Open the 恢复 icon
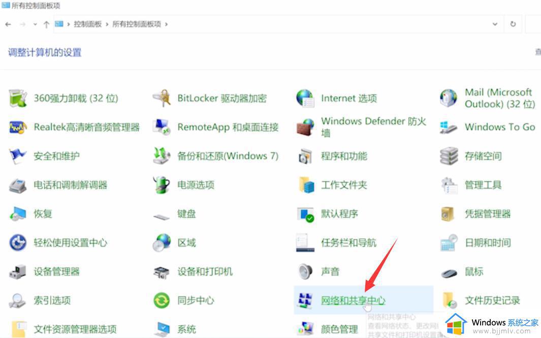Viewport: 541px width, 338px height. [x=18, y=213]
